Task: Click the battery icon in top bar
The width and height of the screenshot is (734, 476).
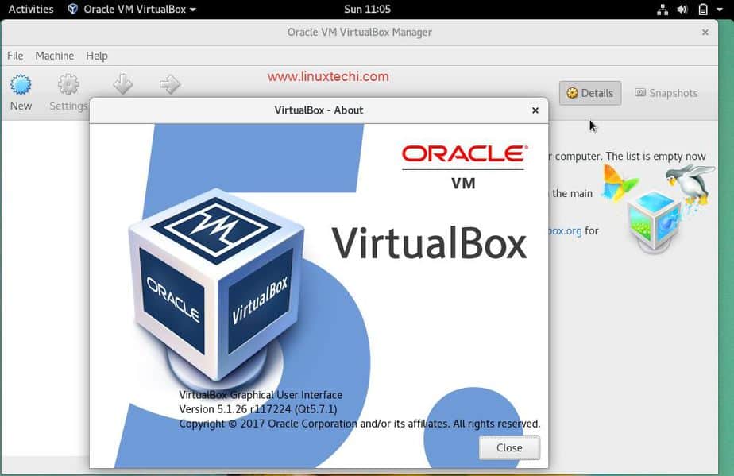Action: 703,10
